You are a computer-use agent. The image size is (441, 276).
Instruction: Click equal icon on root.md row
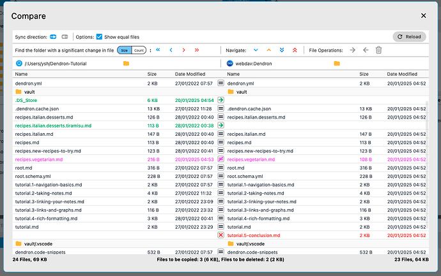tap(220, 168)
